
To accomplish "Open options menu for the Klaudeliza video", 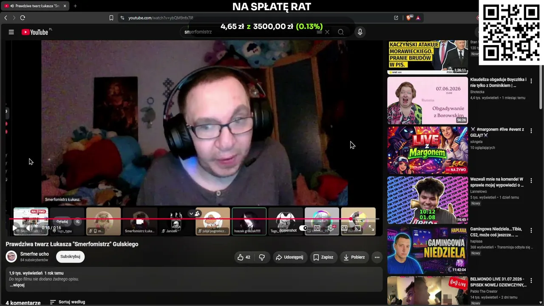I will [x=531, y=81].
